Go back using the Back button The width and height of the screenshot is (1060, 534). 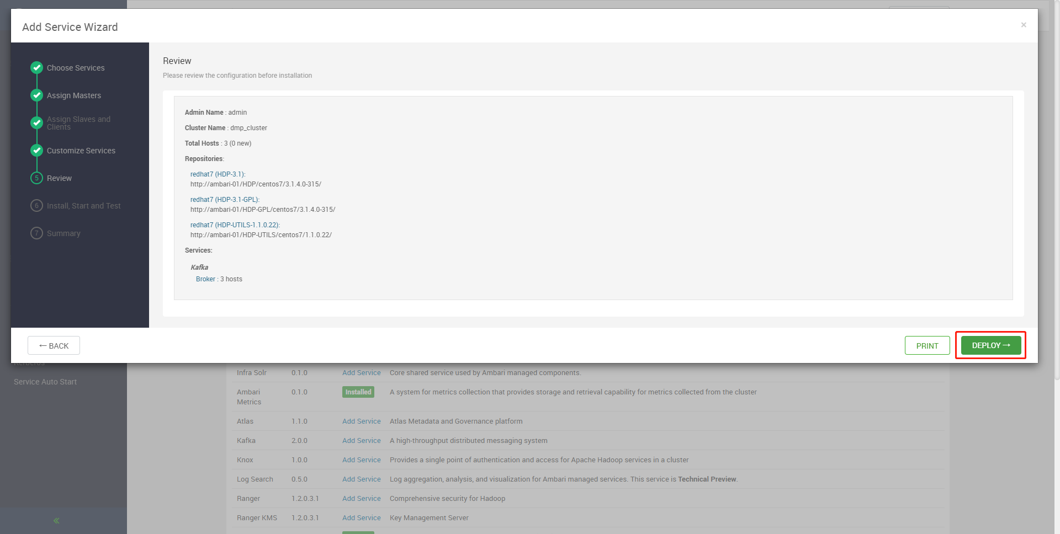[x=54, y=345]
